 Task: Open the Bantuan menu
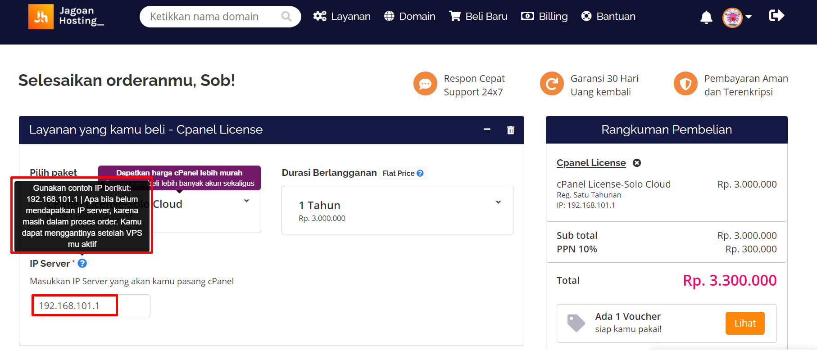coord(608,17)
